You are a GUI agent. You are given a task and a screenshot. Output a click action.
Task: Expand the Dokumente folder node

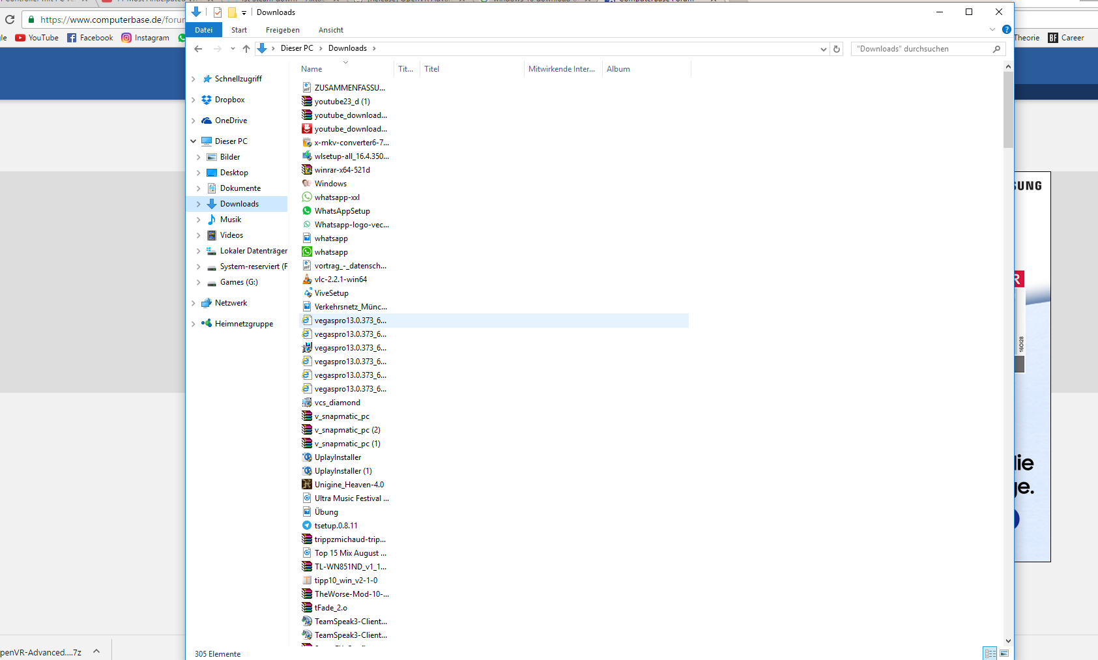point(199,188)
